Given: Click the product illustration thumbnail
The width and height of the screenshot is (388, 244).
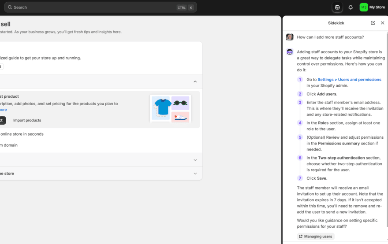Looking at the screenshot, I should pos(171,109).
